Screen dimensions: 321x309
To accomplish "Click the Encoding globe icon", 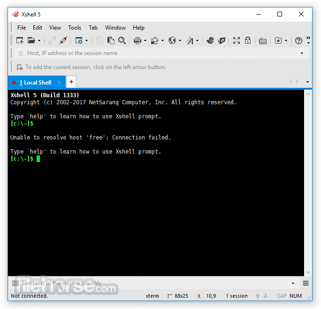I will 172,40.
